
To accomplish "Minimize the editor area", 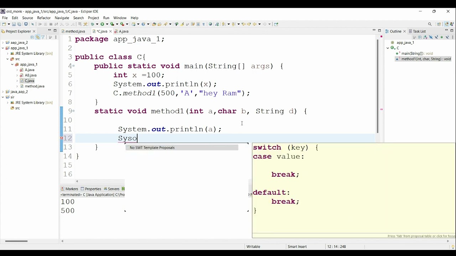I will [x=374, y=30].
